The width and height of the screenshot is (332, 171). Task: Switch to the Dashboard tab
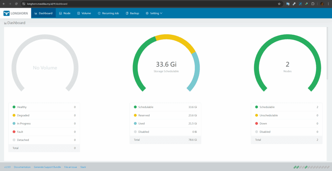(x=43, y=13)
